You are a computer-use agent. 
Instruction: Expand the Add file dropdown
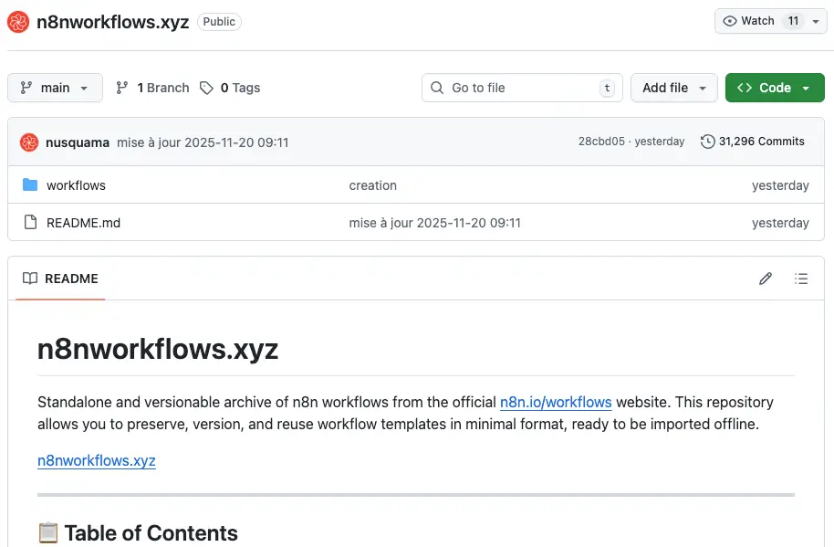coord(674,88)
